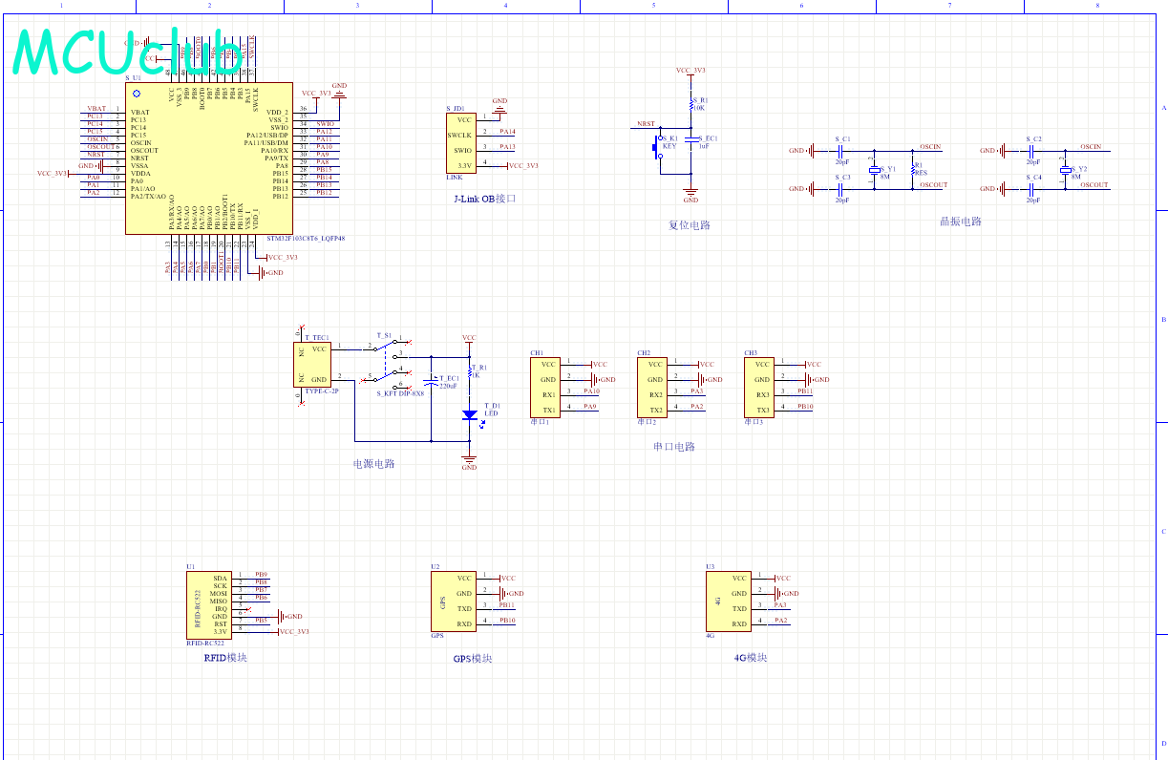Viewport: 1168px width, 760px height.
Task: Select the S_Y2 8M crystal symbol
Action: pos(1067,170)
